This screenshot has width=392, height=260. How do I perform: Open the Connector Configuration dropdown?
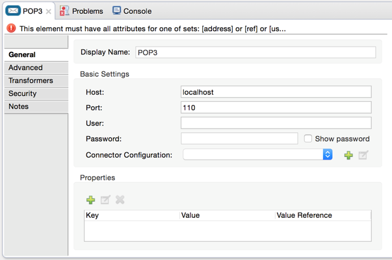[257, 154]
